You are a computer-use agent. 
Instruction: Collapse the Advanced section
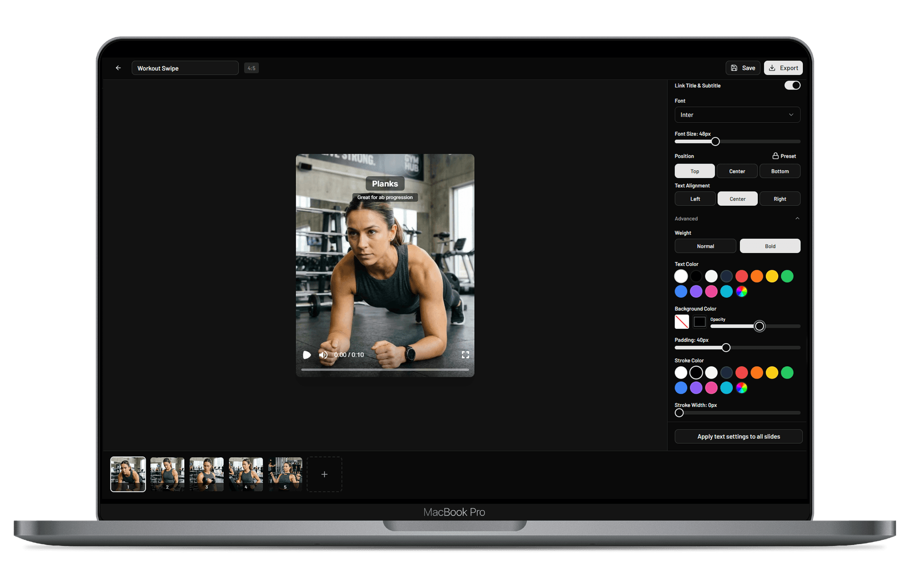point(798,218)
